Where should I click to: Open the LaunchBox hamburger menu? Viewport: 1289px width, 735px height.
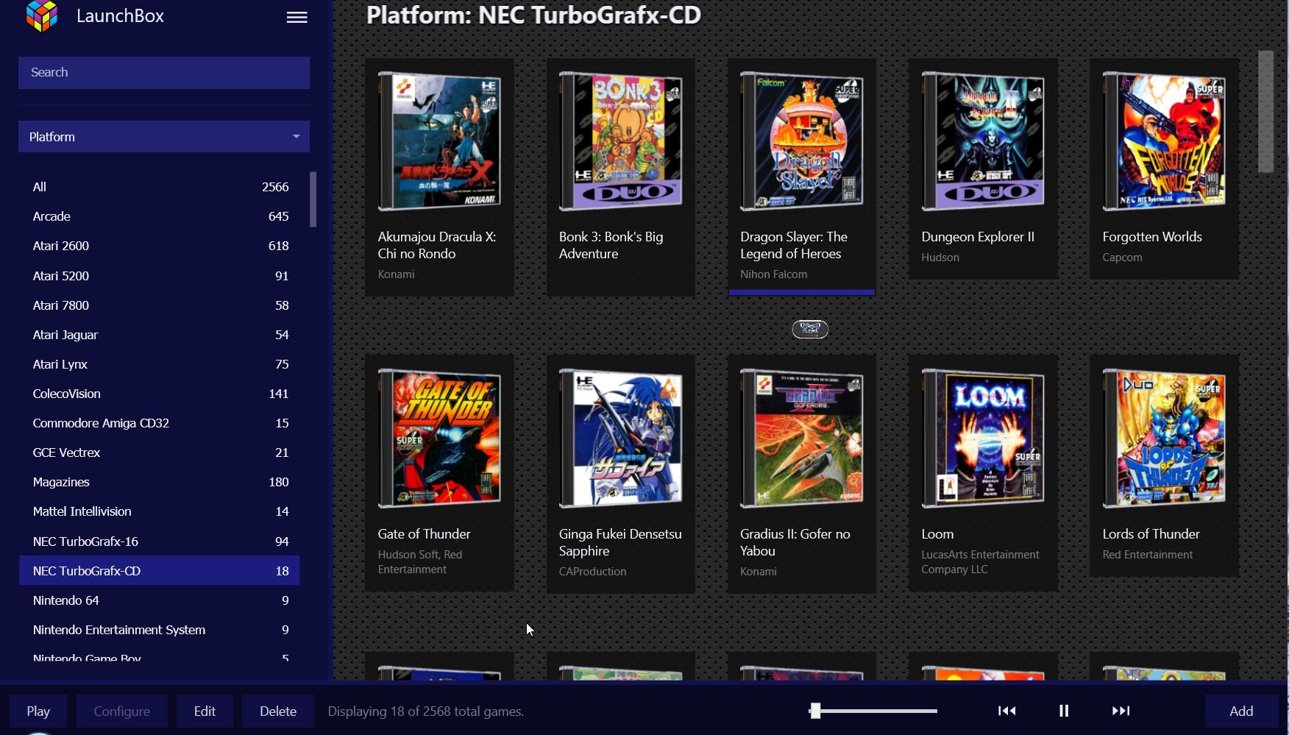pos(296,17)
